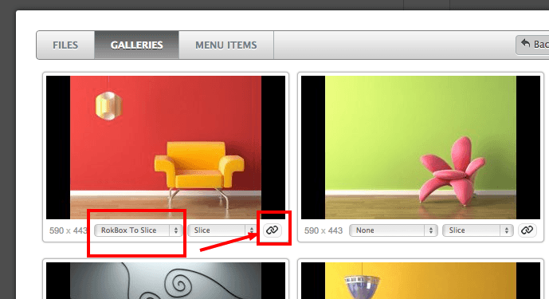Click stepper arrows on RokBox To Slice select
The image size is (549, 299).
point(176,230)
